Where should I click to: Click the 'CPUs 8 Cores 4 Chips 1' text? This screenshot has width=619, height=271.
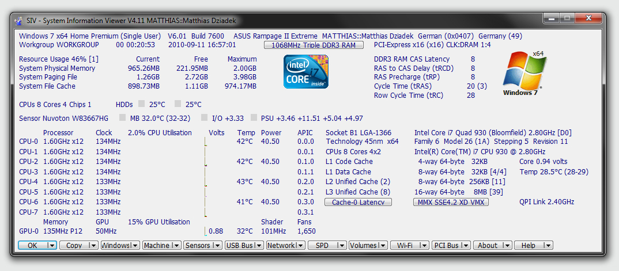point(55,104)
